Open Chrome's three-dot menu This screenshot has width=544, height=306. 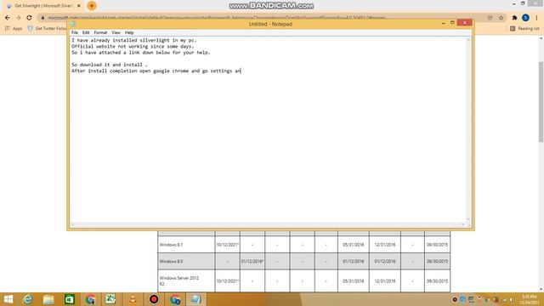[536, 18]
